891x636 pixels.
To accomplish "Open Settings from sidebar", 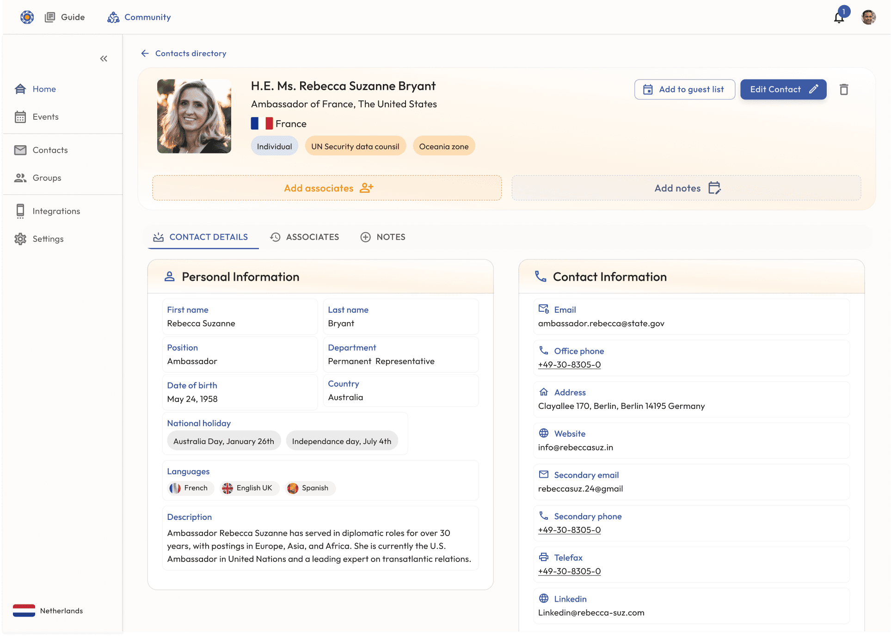I will coord(48,239).
